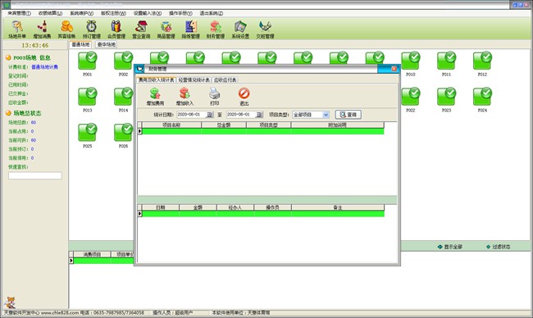This screenshot has height=318, width=533.
Task: Click the 增加费用 icon in the dialog
Action: [x=155, y=97]
